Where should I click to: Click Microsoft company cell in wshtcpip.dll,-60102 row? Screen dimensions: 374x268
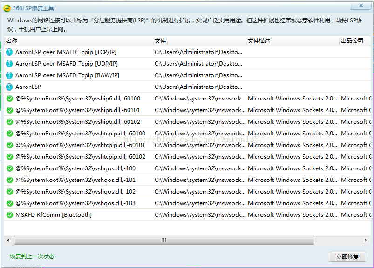pyautogui.click(x=356, y=157)
